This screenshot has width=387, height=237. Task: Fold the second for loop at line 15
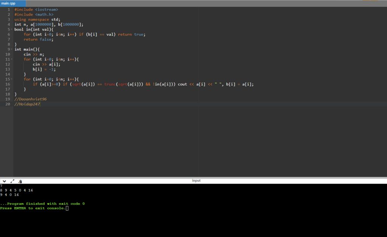tap(12, 80)
